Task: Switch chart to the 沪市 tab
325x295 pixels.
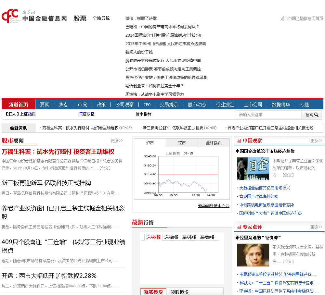Action: pyautogui.click(x=150, y=143)
